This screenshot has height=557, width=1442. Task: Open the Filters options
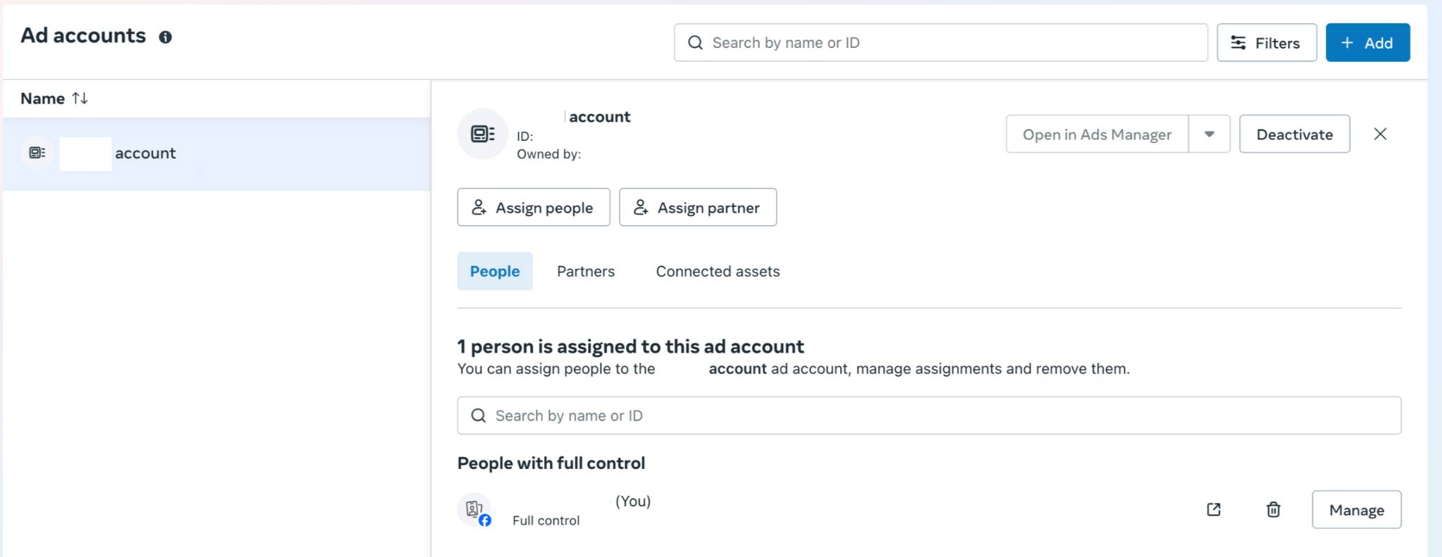1267,42
